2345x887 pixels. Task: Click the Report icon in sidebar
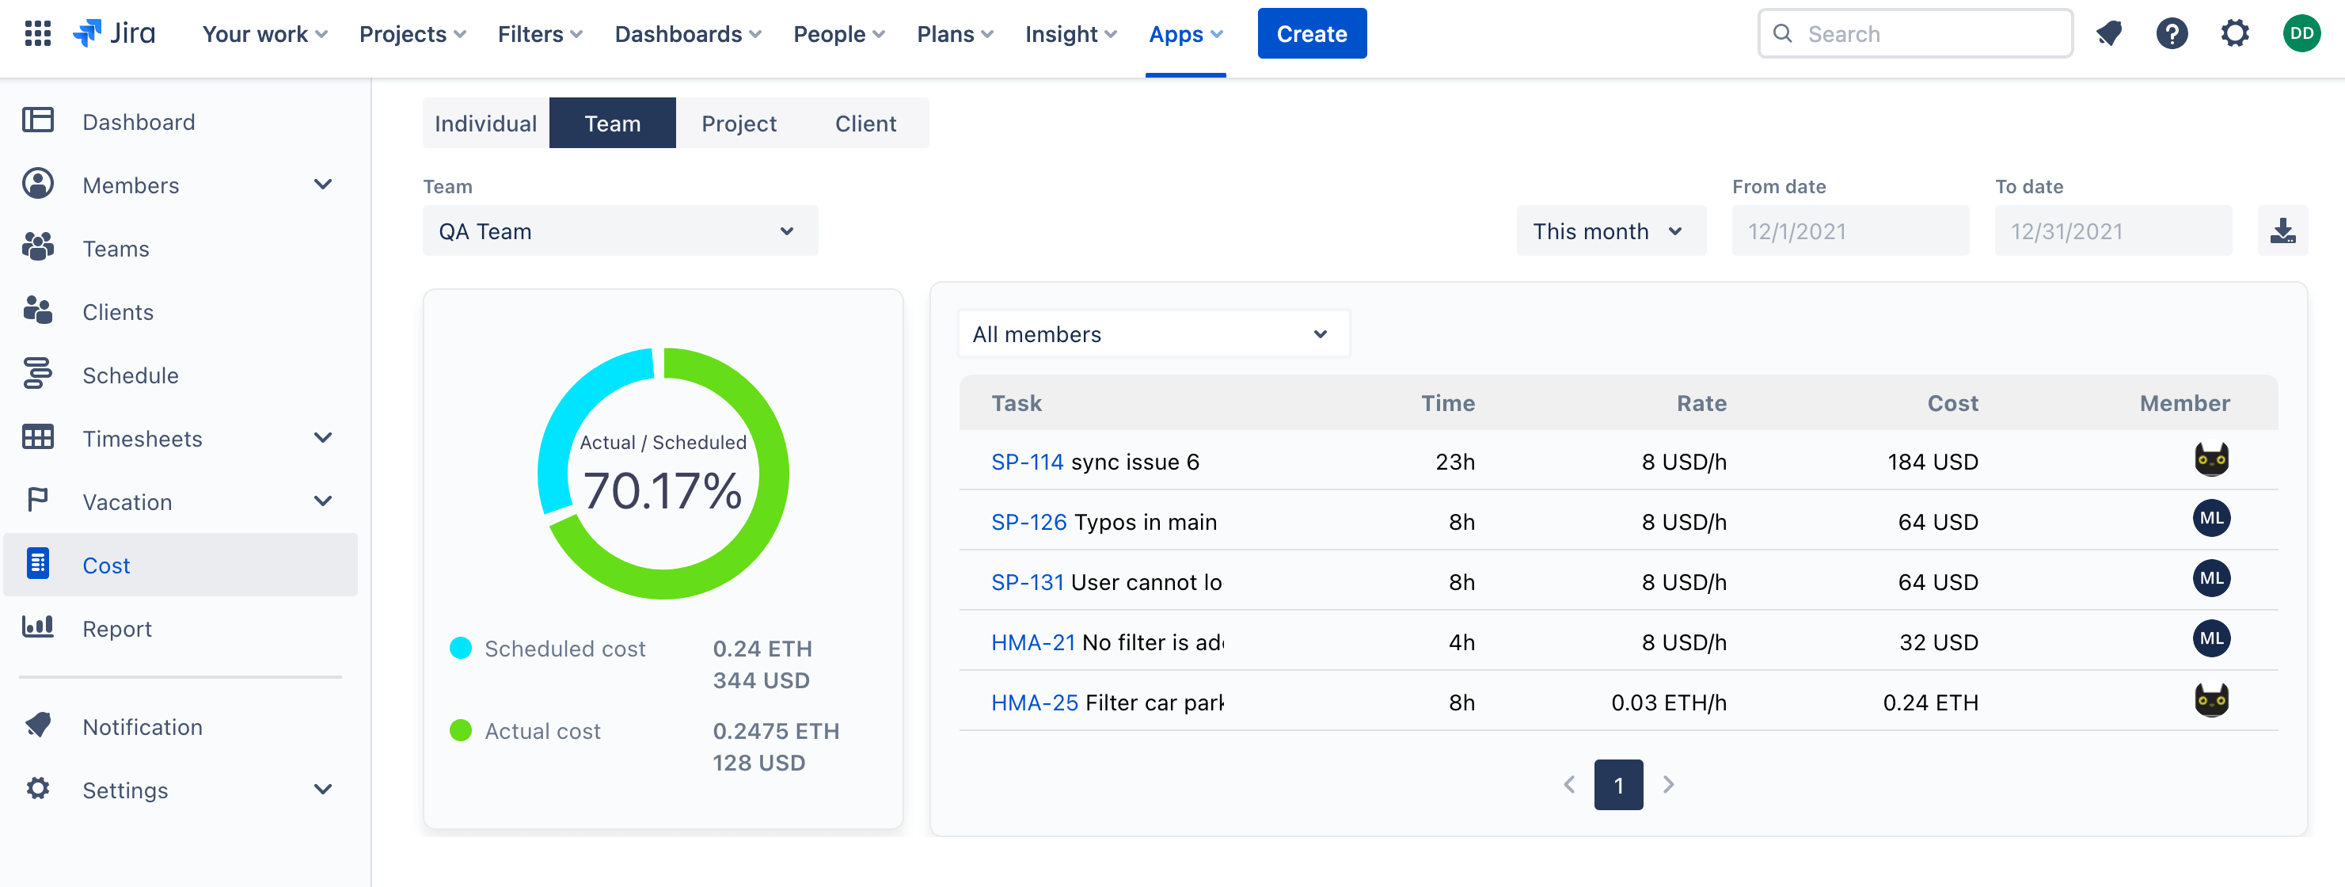[39, 626]
